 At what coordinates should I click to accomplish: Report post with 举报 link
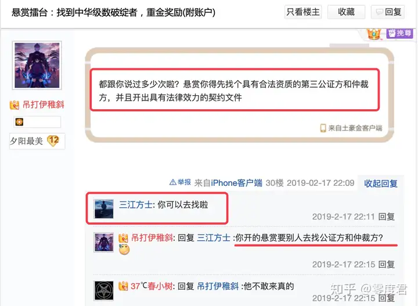[x=181, y=182]
